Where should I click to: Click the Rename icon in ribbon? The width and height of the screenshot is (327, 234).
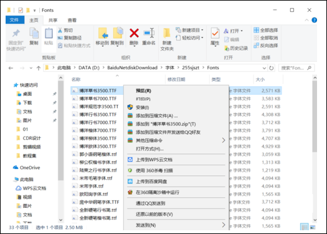click(x=149, y=34)
